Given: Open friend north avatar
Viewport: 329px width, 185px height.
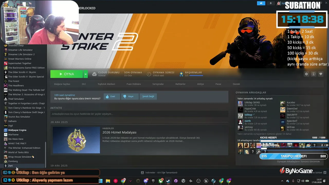Looking at the screenshot, I should 240,122.
